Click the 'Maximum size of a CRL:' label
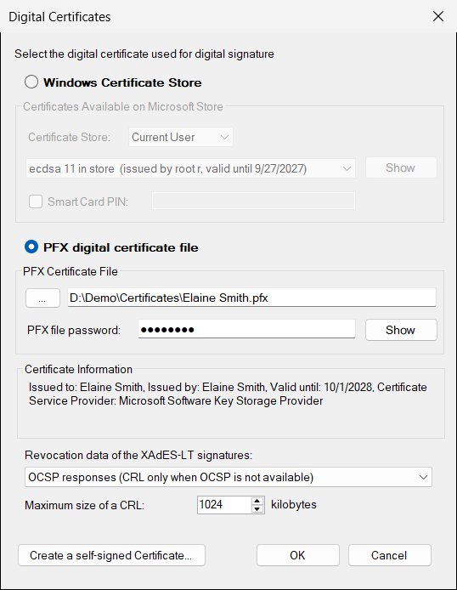Image resolution: width=457 pixels, height=590 pixels. [85, 505]
